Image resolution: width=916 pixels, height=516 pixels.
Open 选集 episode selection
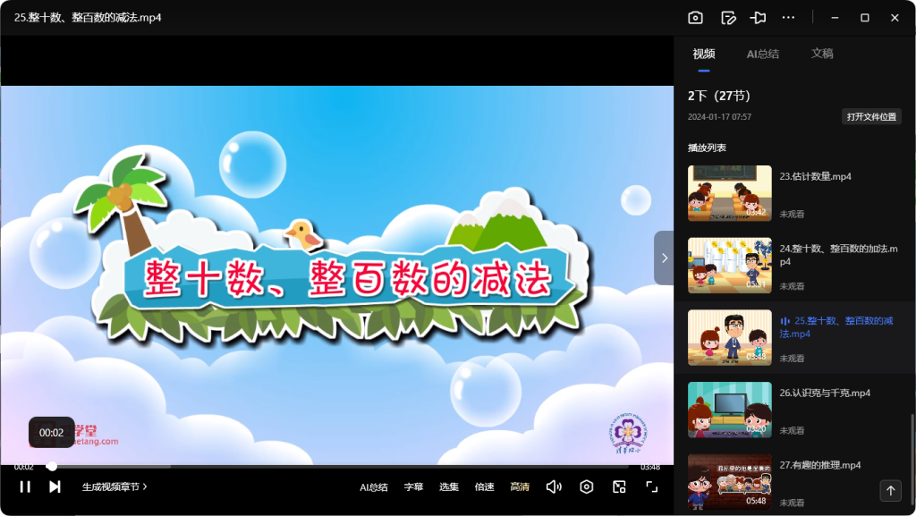click(449, 486)
